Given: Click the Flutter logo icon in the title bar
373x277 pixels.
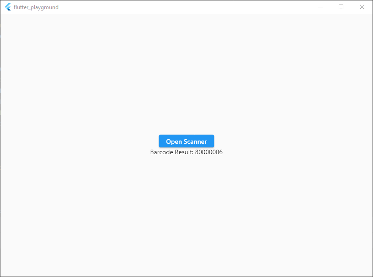Looking at the screenshot, I should [8, 7].
